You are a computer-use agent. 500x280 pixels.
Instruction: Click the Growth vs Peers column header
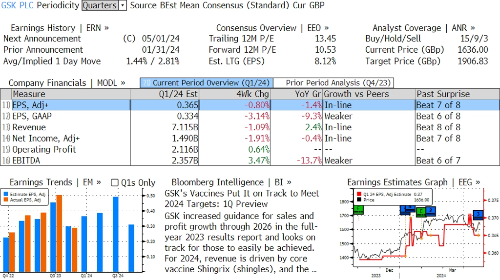[x=369, y=94]
